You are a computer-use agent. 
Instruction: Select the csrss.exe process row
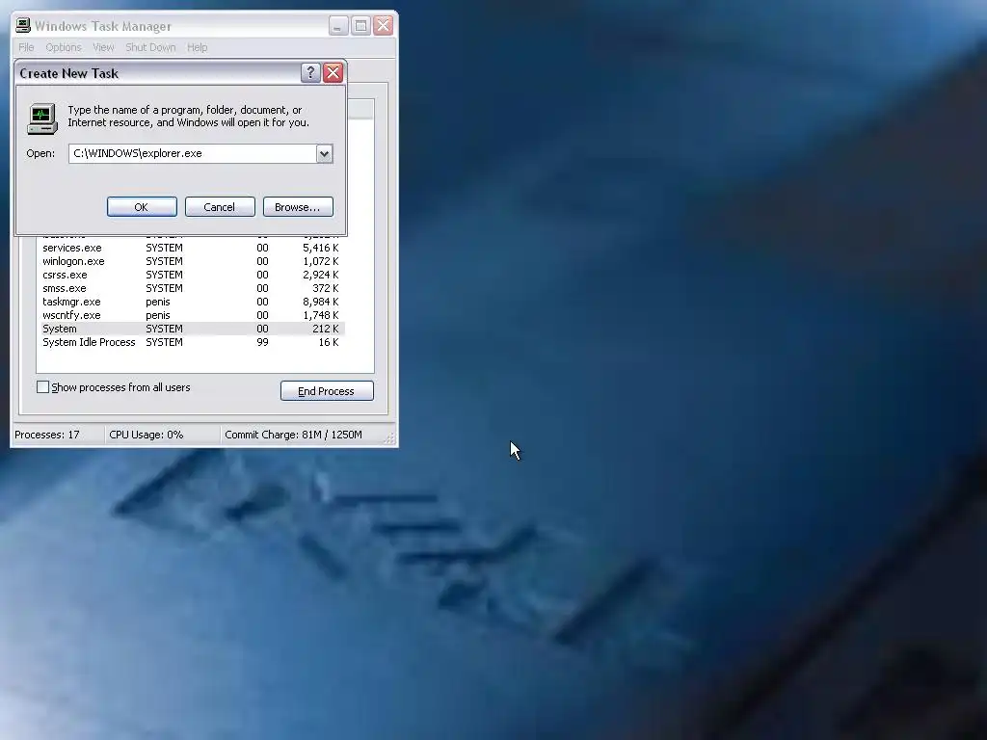click(x=193, y=275)
